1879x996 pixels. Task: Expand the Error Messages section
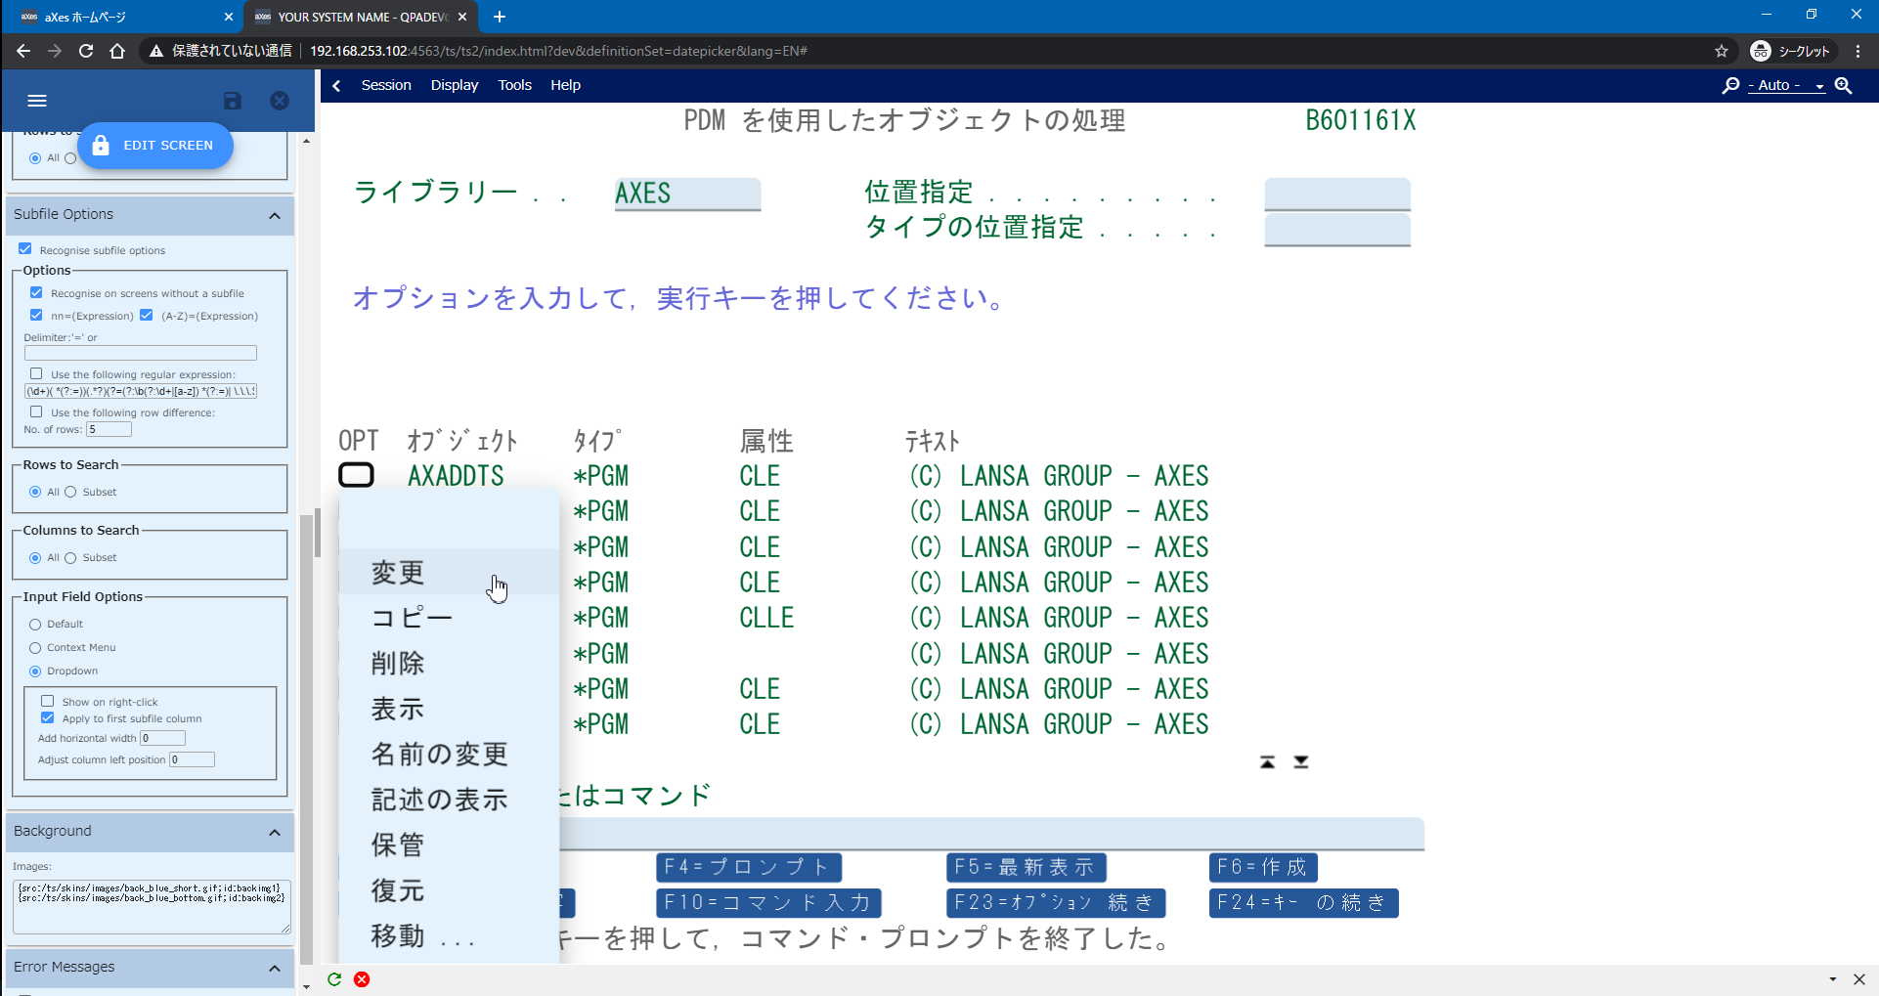point(275,968)
